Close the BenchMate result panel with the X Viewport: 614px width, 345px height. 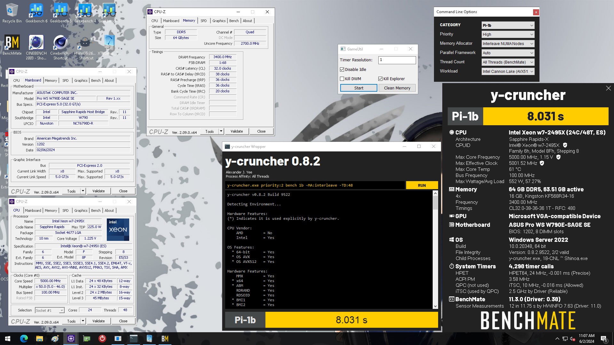608,88
